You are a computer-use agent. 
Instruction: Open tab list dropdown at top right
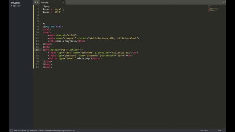223,2
